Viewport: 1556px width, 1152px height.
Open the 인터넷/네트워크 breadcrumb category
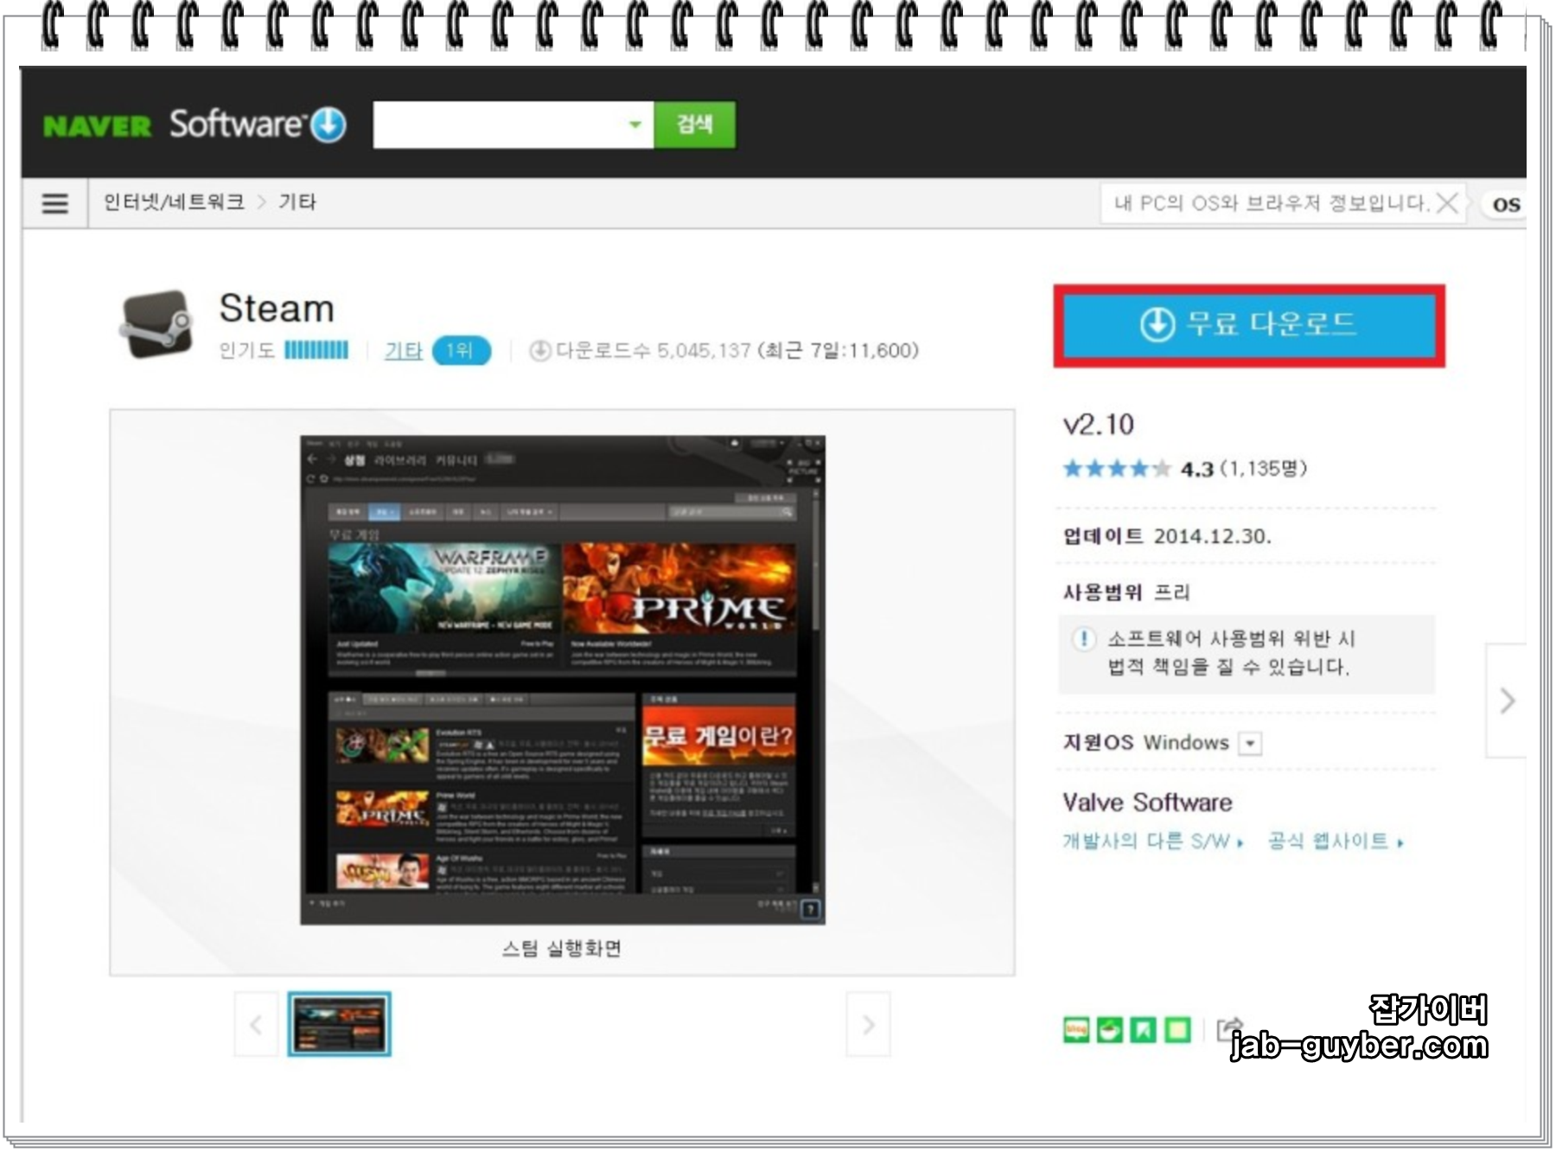(x=174, y=202)
